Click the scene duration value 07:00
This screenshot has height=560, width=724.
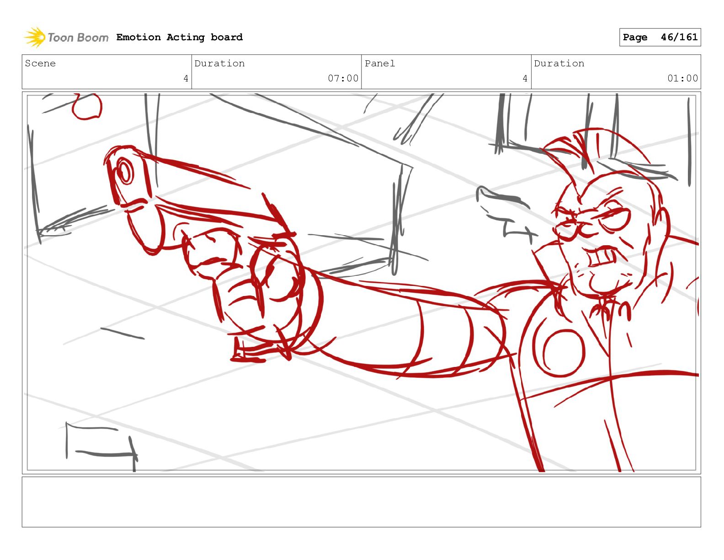(343, 78)
